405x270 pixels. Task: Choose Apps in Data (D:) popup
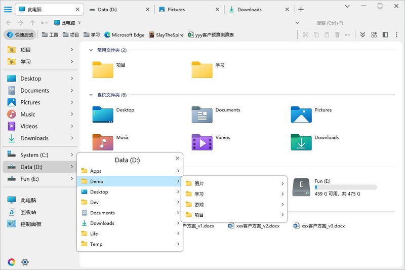tap(130, 171)
